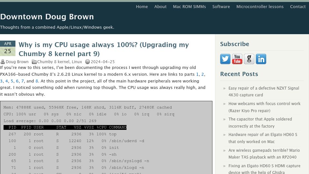Click the Subscribe sidebar heading

235,44
